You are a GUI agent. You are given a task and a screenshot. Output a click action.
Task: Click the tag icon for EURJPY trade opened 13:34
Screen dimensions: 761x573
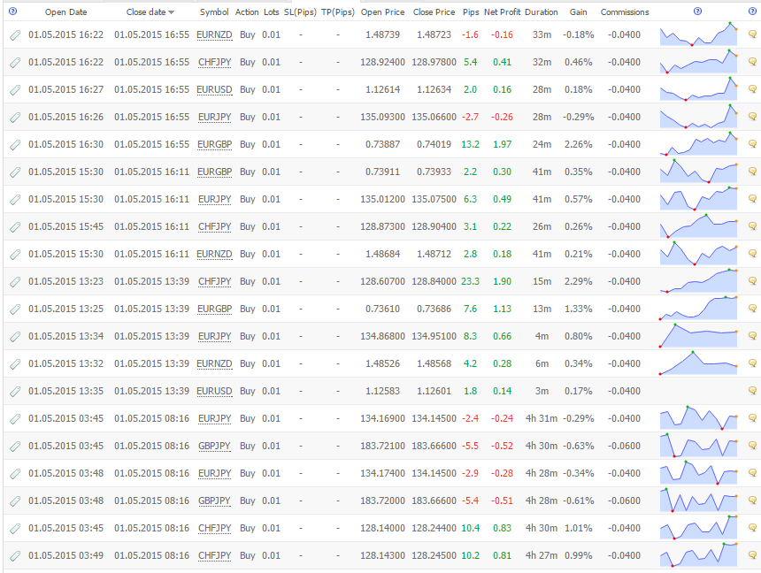[x=15, y=336]
